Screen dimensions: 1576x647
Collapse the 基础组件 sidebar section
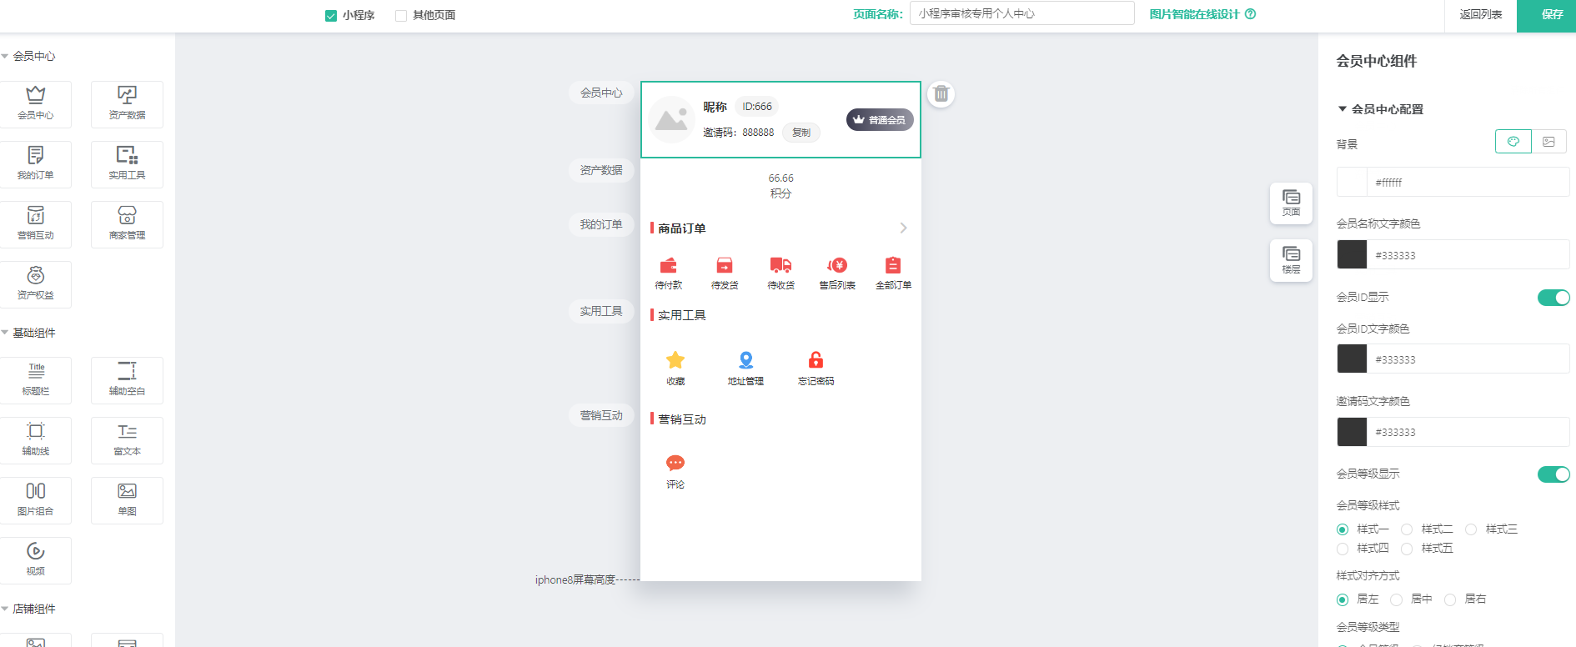pos(6,333)
